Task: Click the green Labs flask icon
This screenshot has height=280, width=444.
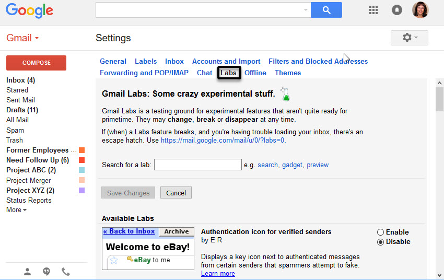Action: coord(285,94)
